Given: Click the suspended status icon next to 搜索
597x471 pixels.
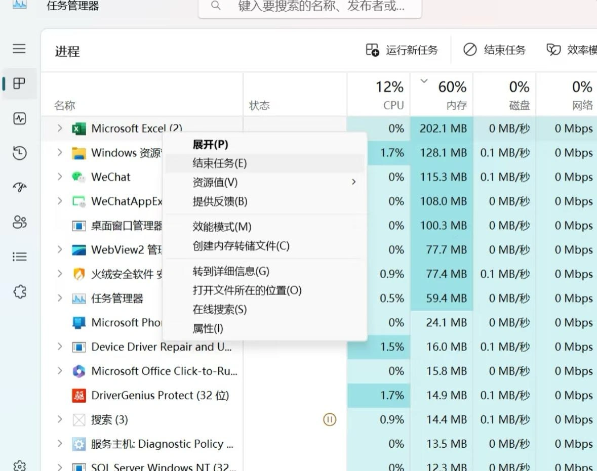Looking at the screenshot, I should tap(330, 419).
